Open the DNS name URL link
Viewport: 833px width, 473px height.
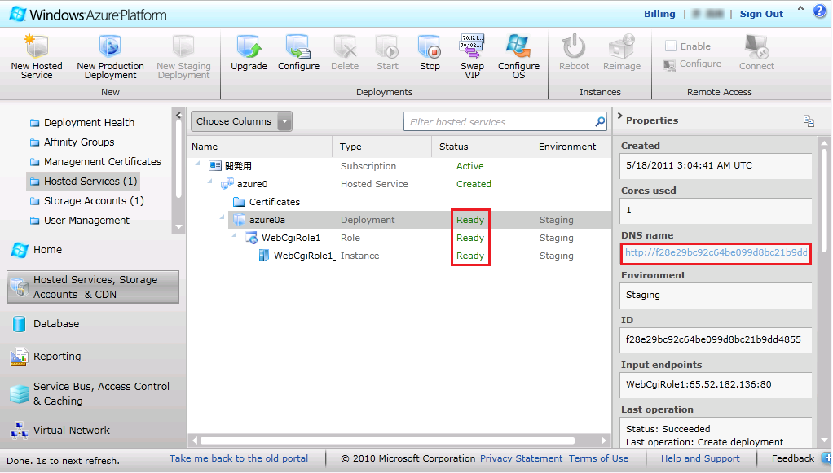click(716, 253)
